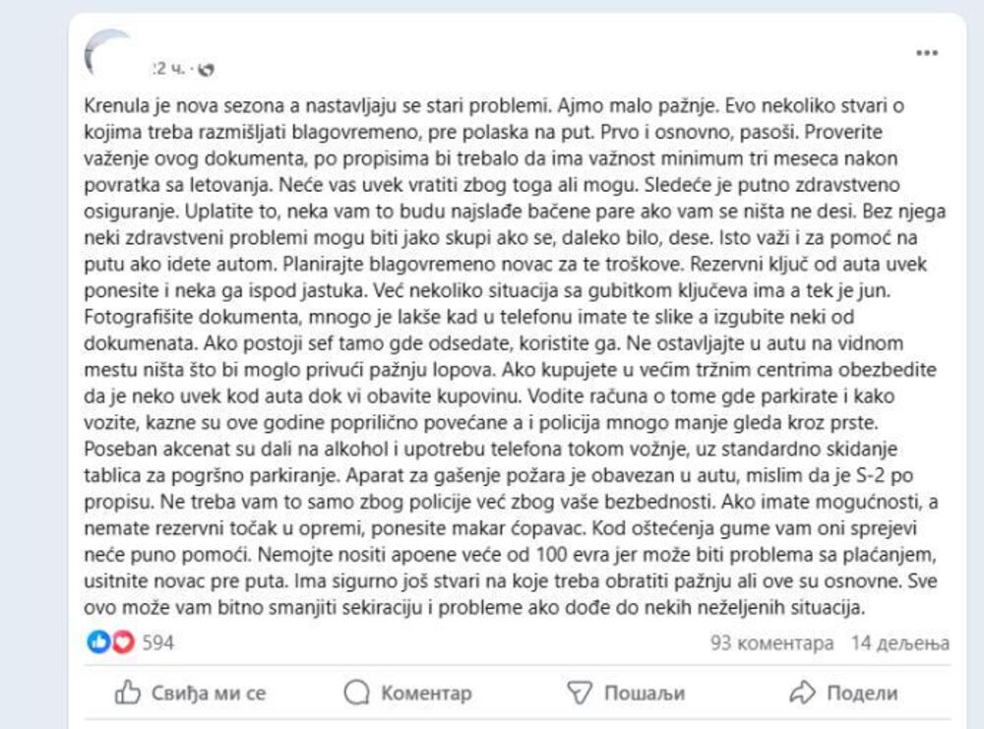Click the Коментар label
984x729 pixels.
pos(426,693)
